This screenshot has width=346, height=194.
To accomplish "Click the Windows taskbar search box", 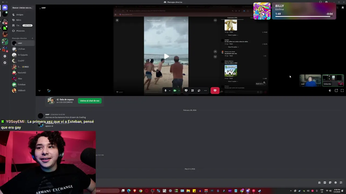I will 108,191.
